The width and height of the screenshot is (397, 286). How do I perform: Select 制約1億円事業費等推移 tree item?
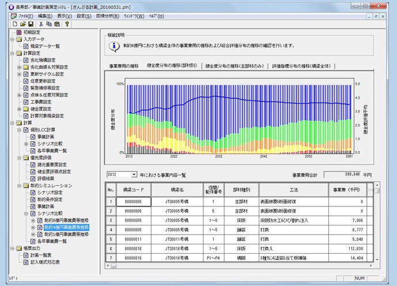tap(67, 234)
